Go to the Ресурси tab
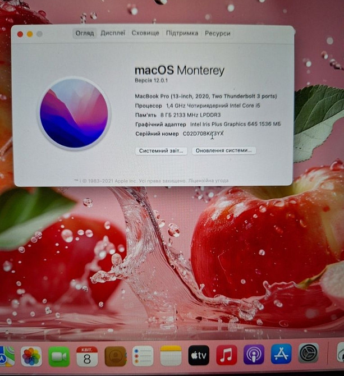Image resolution: width=344 pixels, height=376 pixels. (217, 33)
